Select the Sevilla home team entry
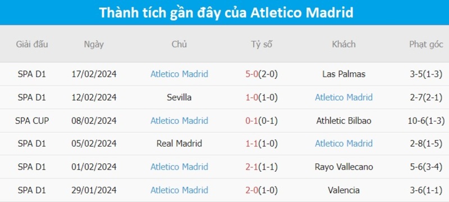The image size is (449, 202). pyautogui.click(x=179, y=97)
